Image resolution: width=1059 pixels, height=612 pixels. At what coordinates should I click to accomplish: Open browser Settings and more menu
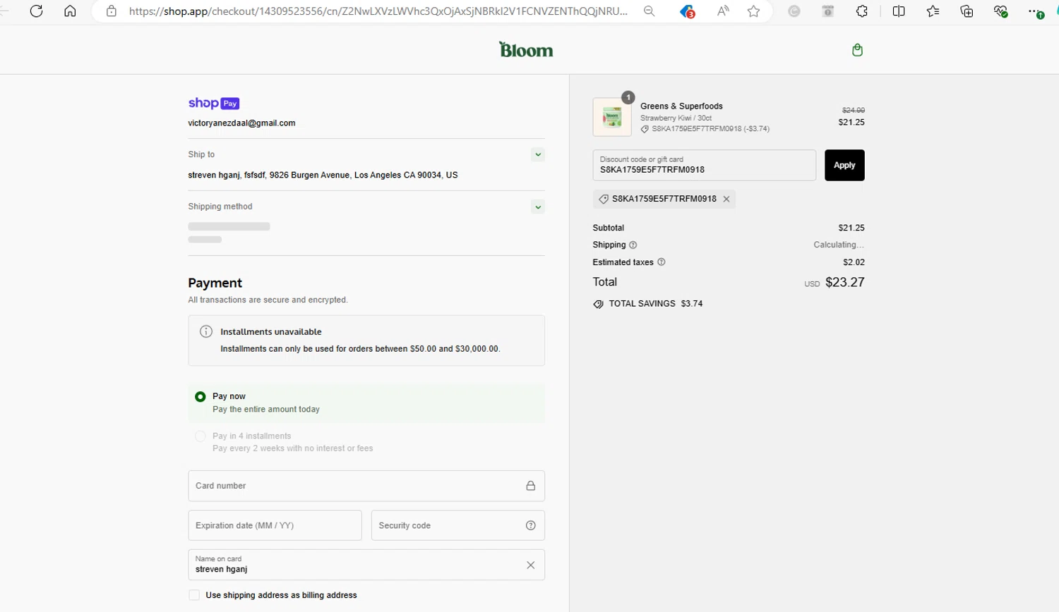click(x=1035, y=11)
